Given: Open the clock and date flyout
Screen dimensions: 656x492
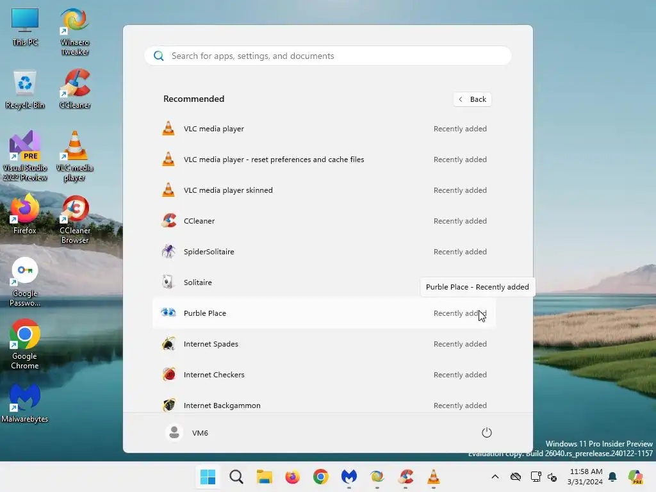Looking at the screenshot, I should (x=585, y=477).
